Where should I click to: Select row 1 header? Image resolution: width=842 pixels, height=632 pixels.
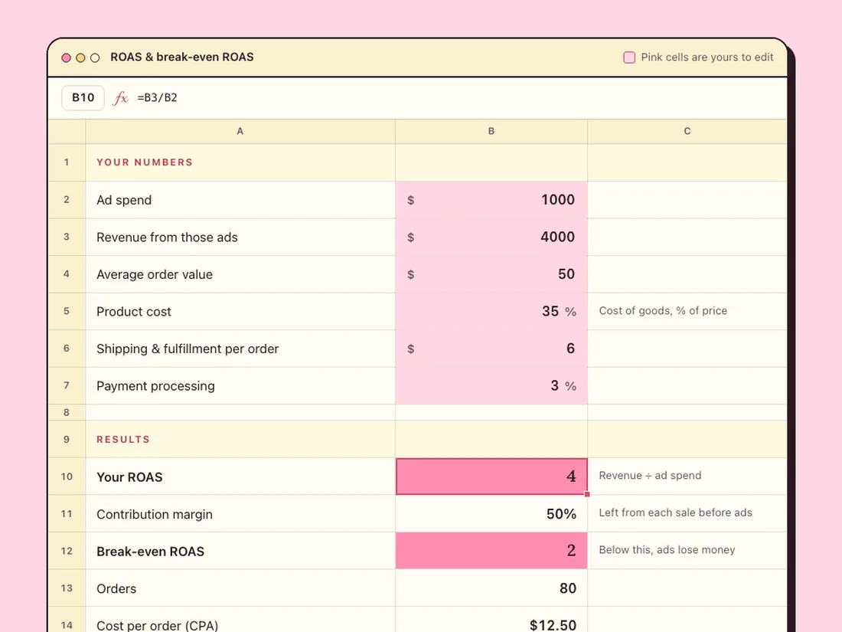click(x=67, y=162)
